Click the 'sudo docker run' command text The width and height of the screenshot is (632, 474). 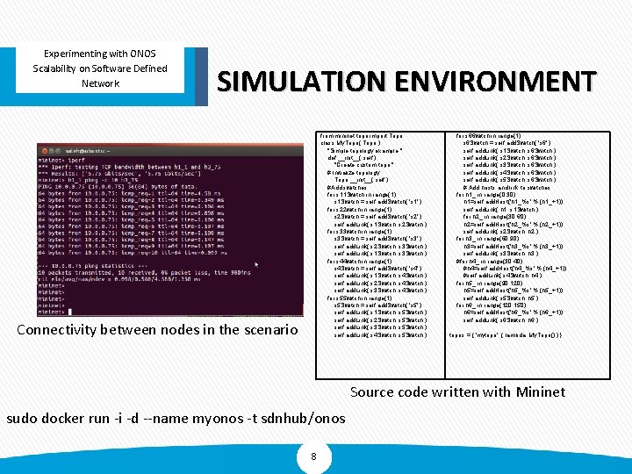click(176, 419)
